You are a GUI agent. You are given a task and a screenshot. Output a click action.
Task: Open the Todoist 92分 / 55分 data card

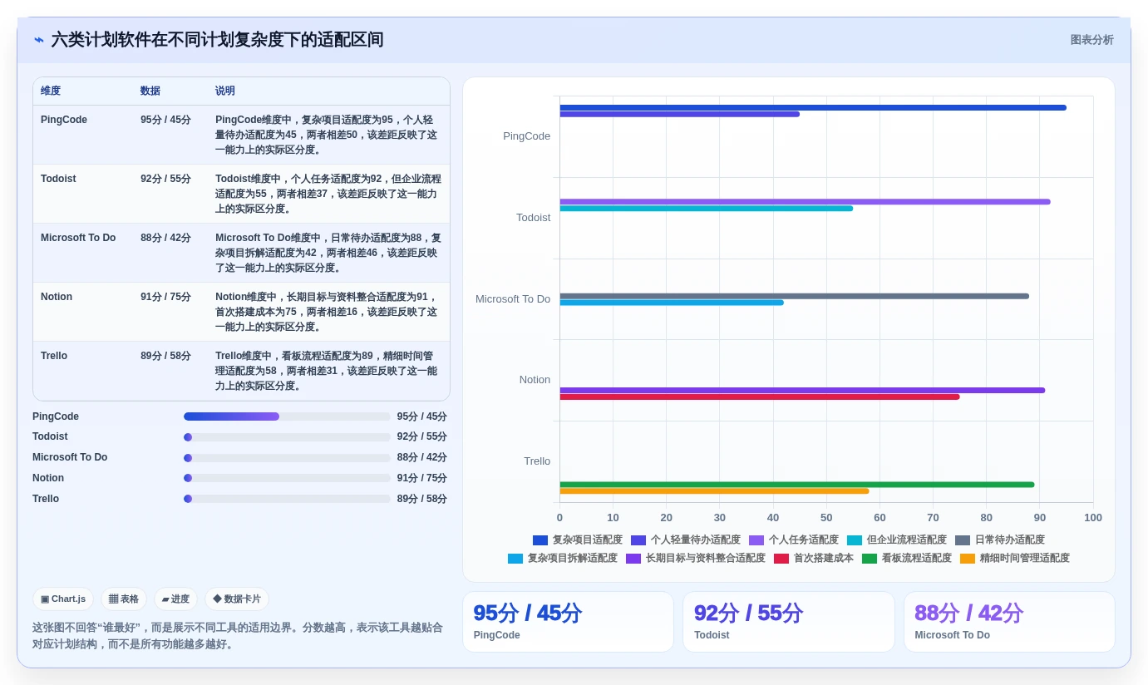point(789,622)
